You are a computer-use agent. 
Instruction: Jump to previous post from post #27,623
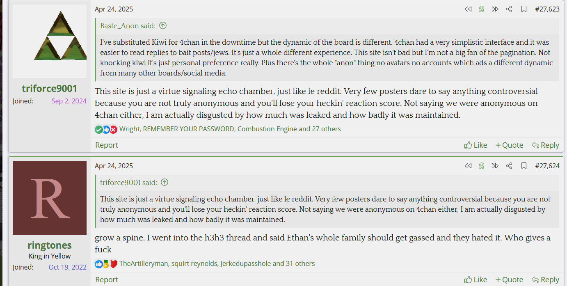pyautogui.click(x=468, y=9)
